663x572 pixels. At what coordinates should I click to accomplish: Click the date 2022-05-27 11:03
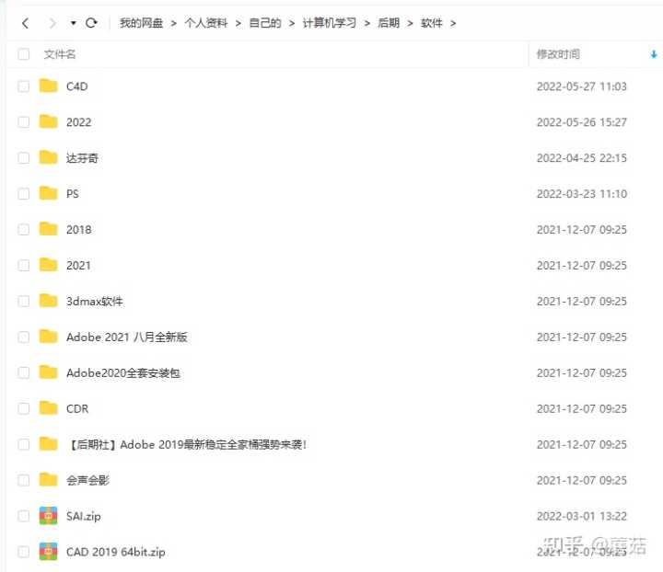(582, 86)
